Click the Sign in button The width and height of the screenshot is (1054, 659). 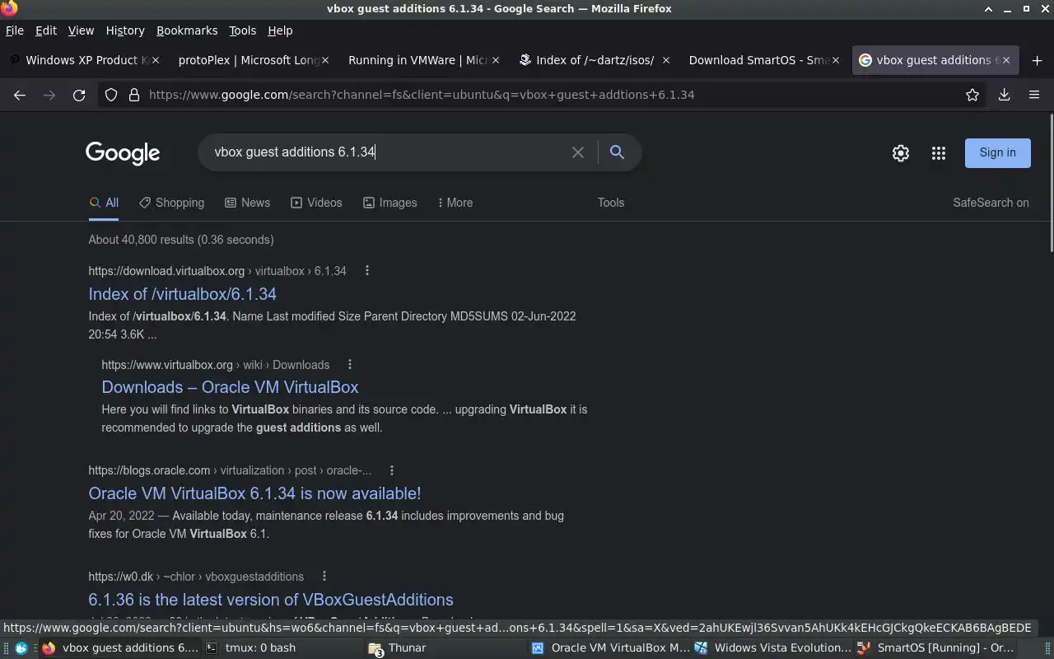(x=997, y=152)
